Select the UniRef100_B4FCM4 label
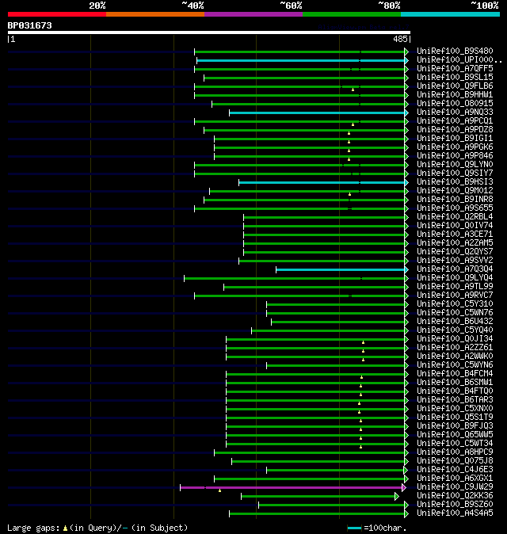Viewport: 507px width, 534px height. [x=455, y=374]
